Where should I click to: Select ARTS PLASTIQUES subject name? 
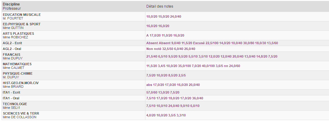[18, 34]
